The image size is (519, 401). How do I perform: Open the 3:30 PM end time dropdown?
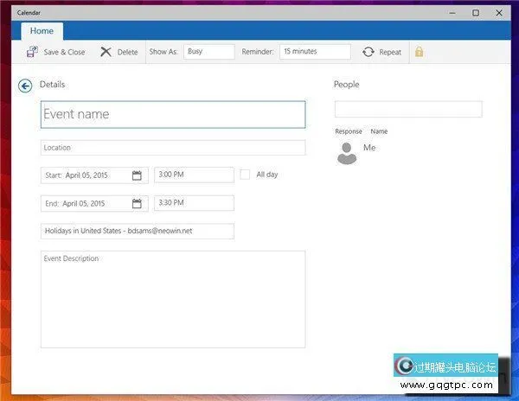coord(194,204)
